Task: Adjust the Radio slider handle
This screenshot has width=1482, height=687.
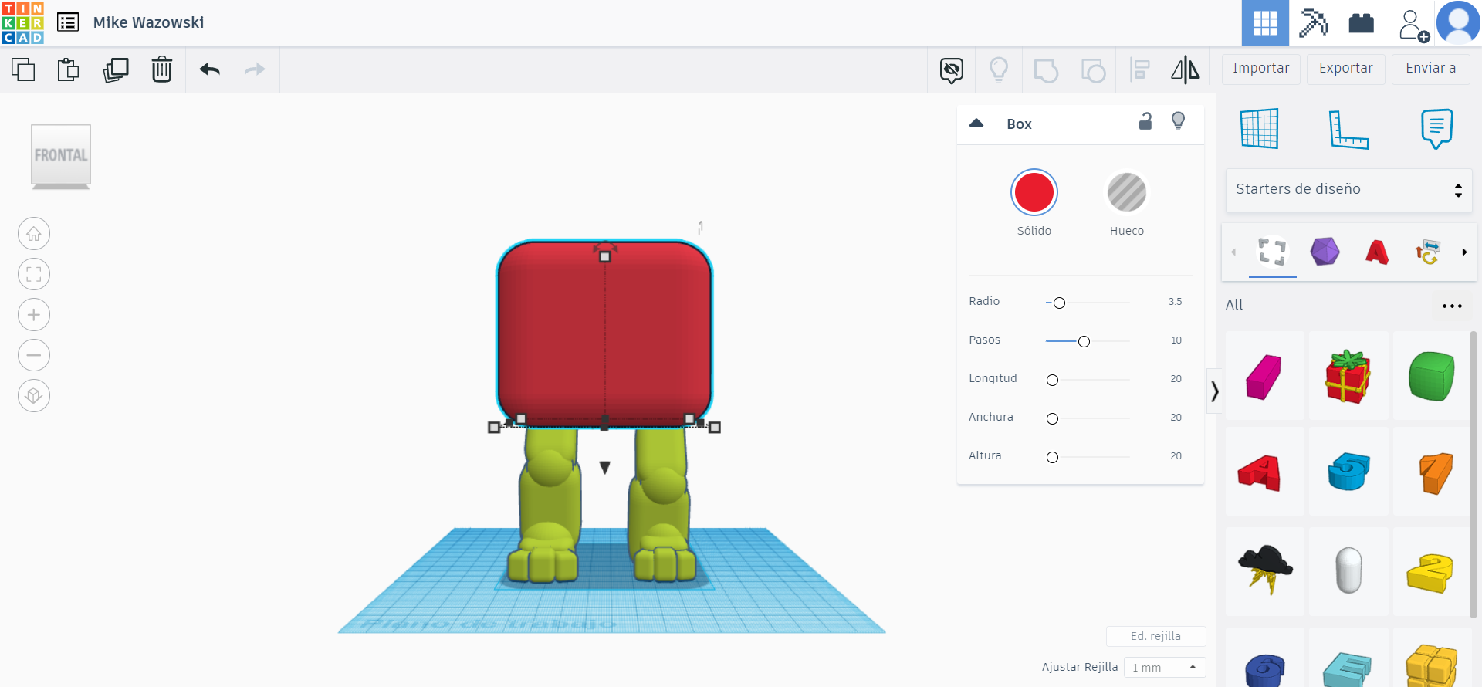Action: pyautogui.click(x=1059, y=303)
